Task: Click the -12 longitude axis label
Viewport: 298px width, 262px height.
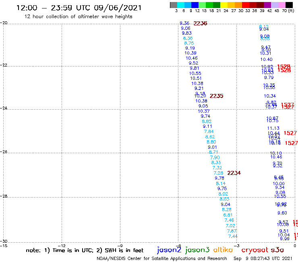Action: [62, 245]
